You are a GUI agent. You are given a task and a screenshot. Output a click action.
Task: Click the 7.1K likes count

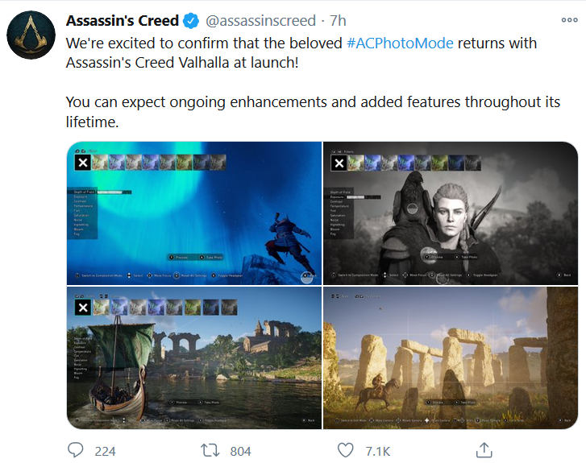click(x=377, y=452)
